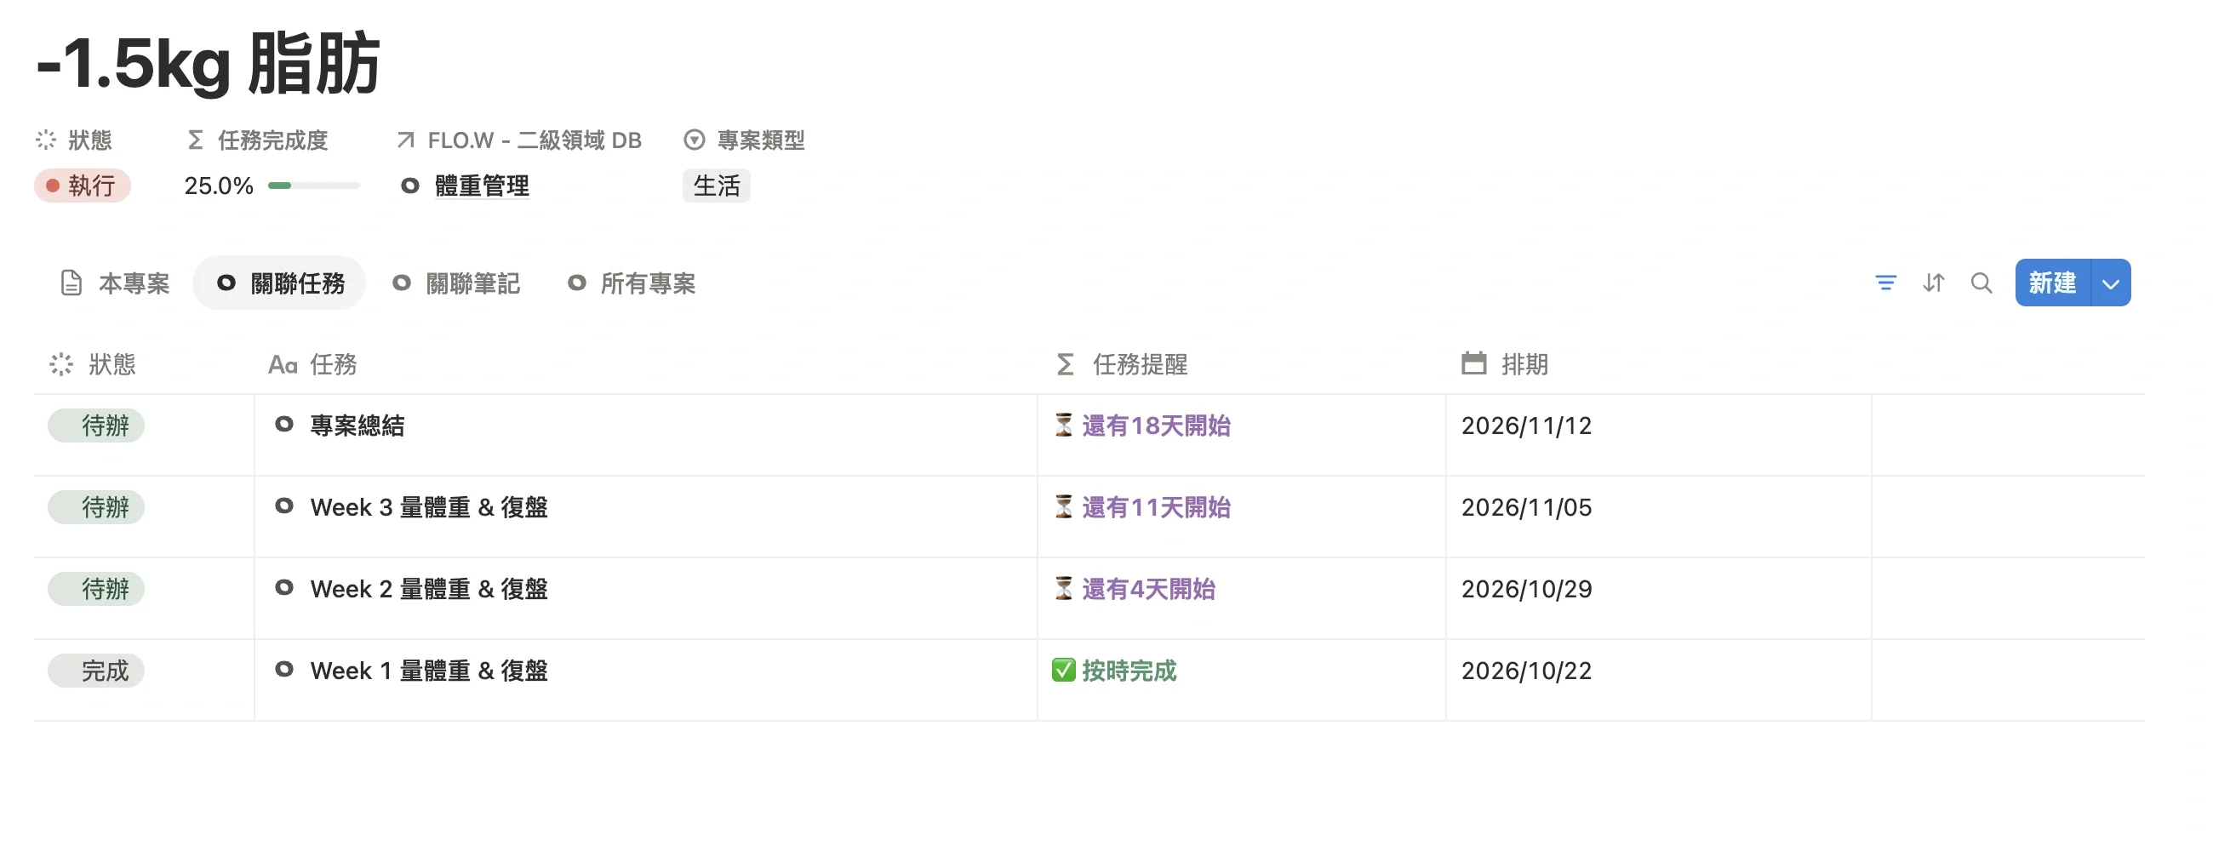This screenshot has width=2213, height=851.
Task: Click the 2026/11/12 schedule date cell
Action: 1658,435
